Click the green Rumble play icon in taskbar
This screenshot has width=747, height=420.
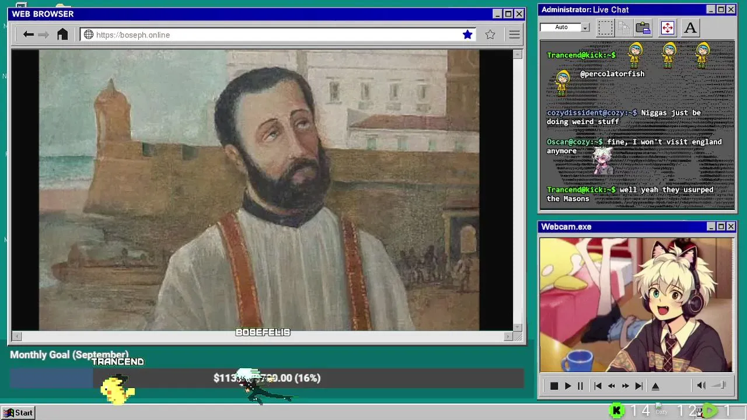coord(710,411)
